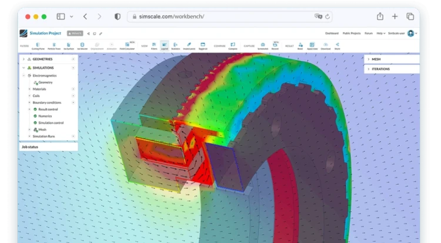Viewport: 441px width, 243px height.
Task: Select the Cutting Plane filter
Action: 38,46
